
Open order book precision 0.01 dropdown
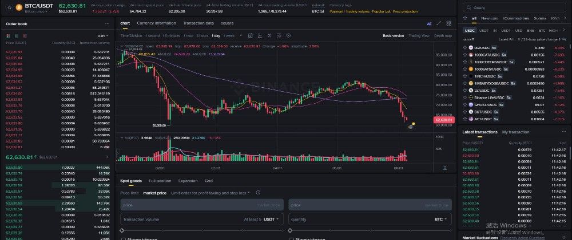point(103,36)
